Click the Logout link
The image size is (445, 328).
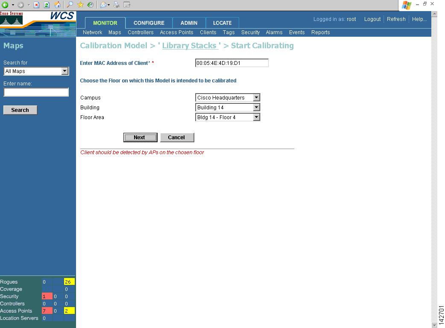[372, 19]
